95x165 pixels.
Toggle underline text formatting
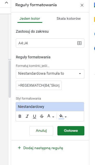point(35,116)
